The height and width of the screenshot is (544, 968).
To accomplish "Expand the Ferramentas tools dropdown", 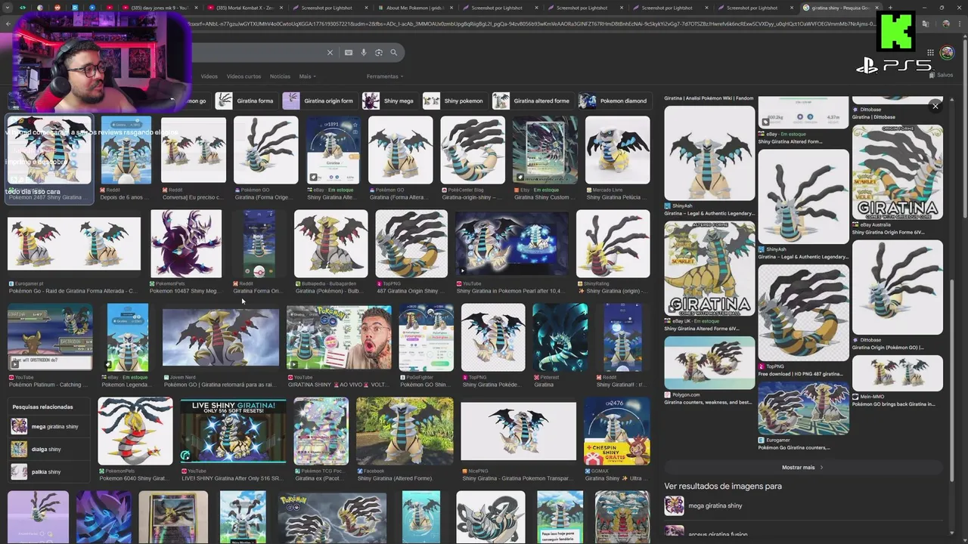I will pyautogui.click(x=385, y=76).
